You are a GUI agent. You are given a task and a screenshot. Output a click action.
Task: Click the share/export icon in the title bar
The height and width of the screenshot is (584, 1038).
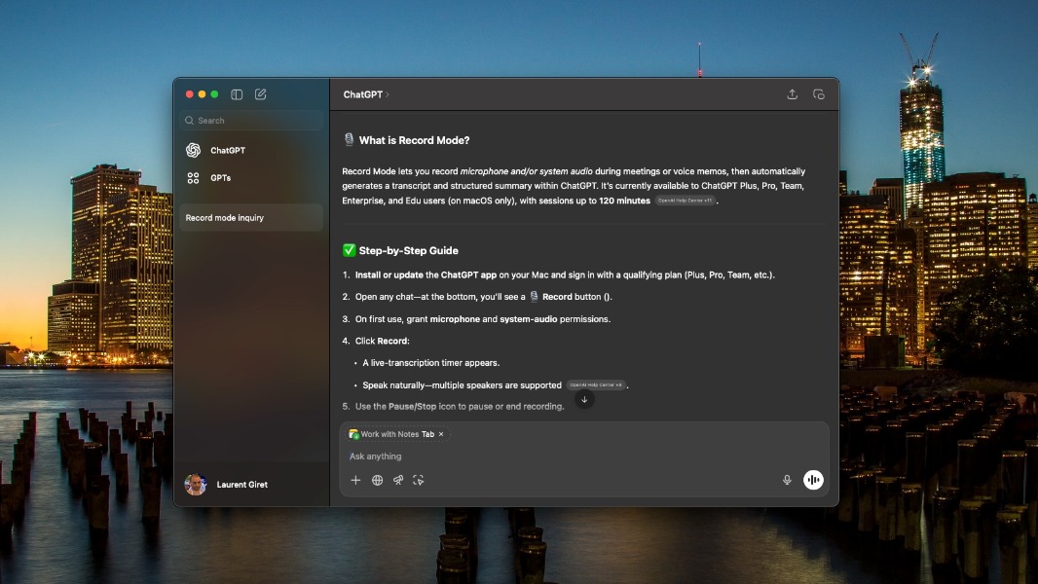point(793,93)
